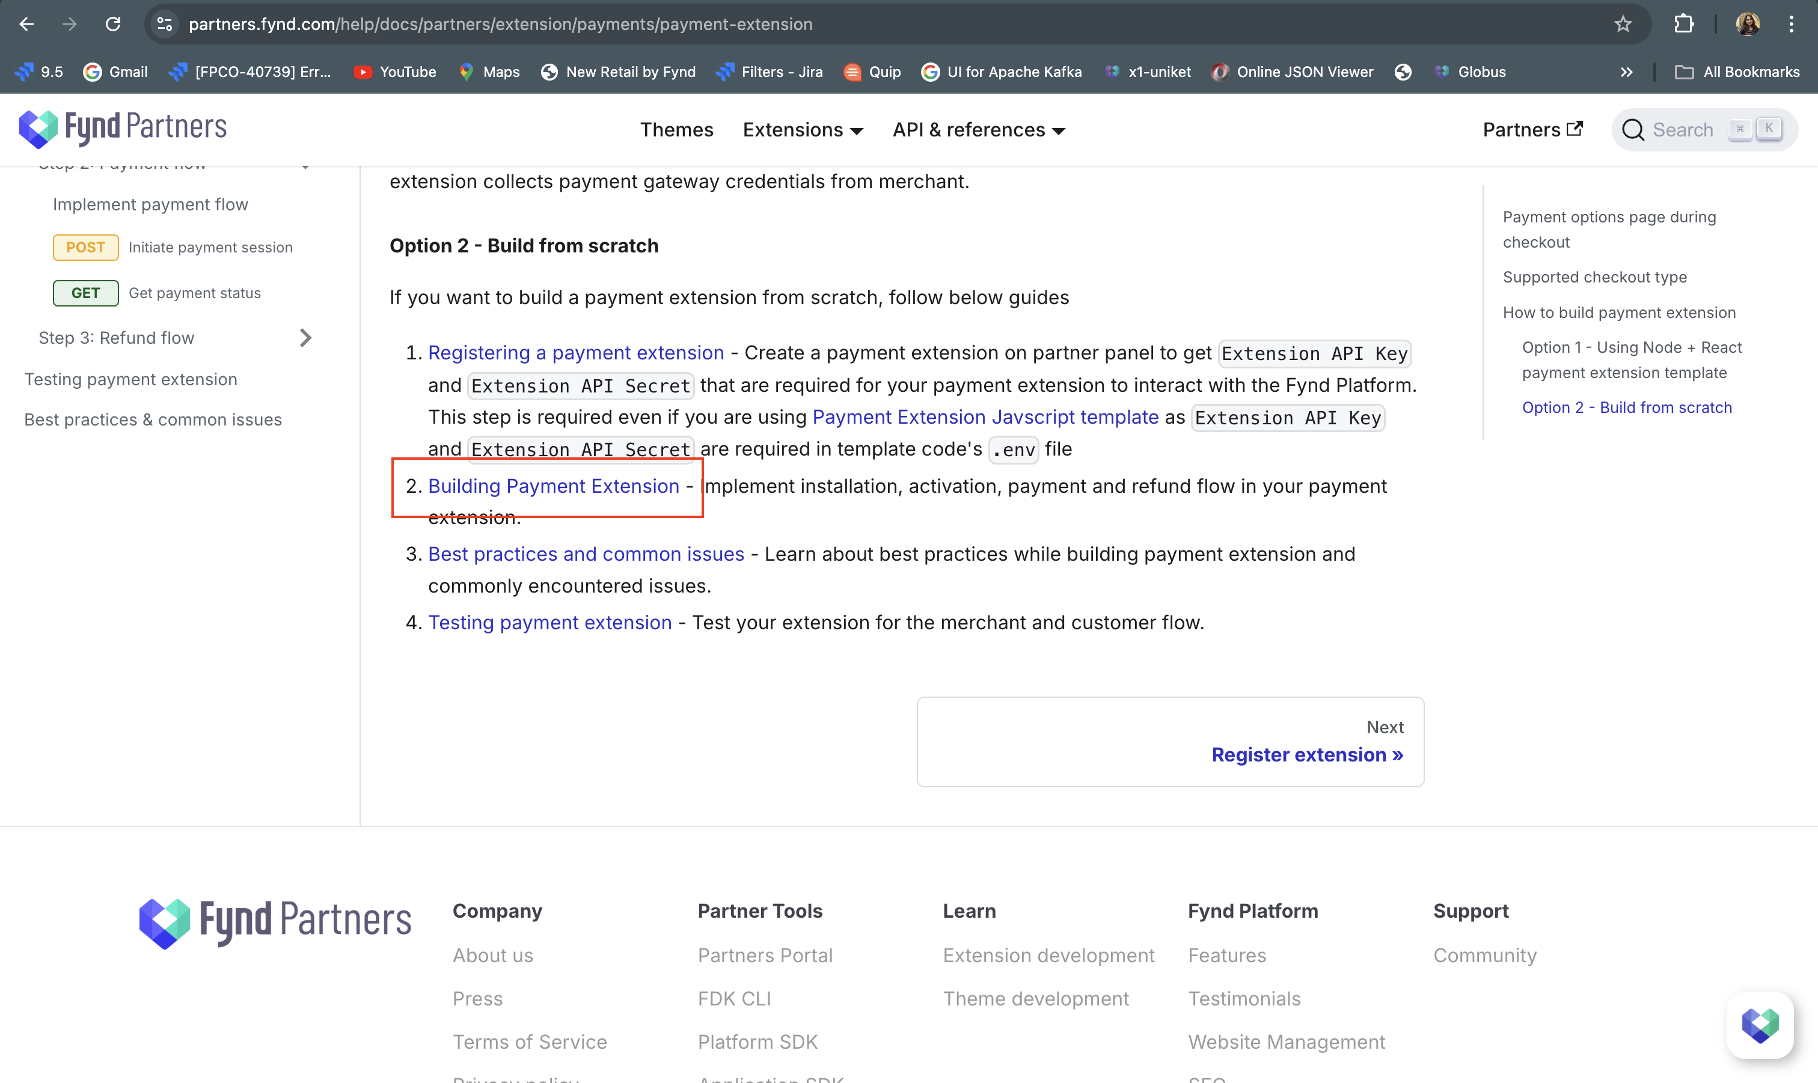Expand the Step 3: Refund flow section
The width and height of the screenshot is (1818, 1083).
tap(305, 338)
